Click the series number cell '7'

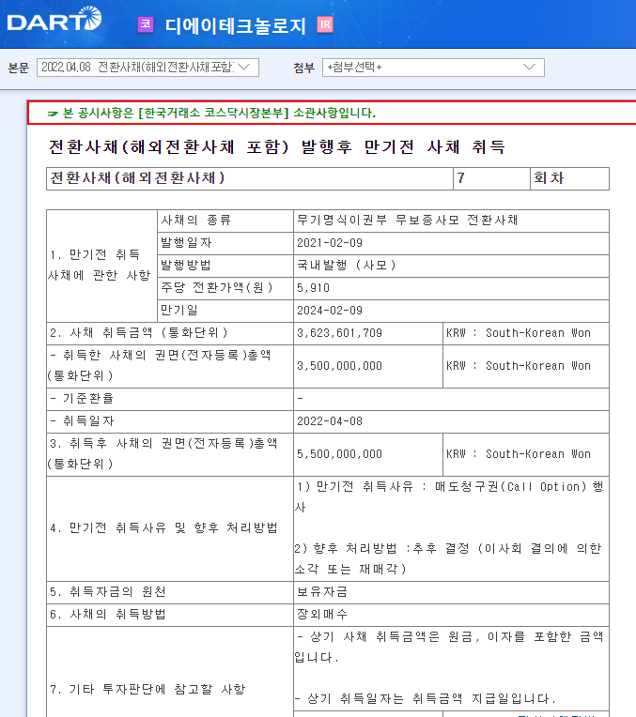coord(491,178)
